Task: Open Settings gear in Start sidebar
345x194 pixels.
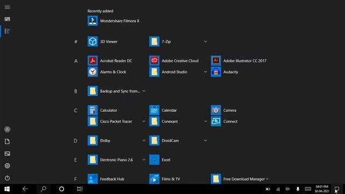Action: click(7, 165)
